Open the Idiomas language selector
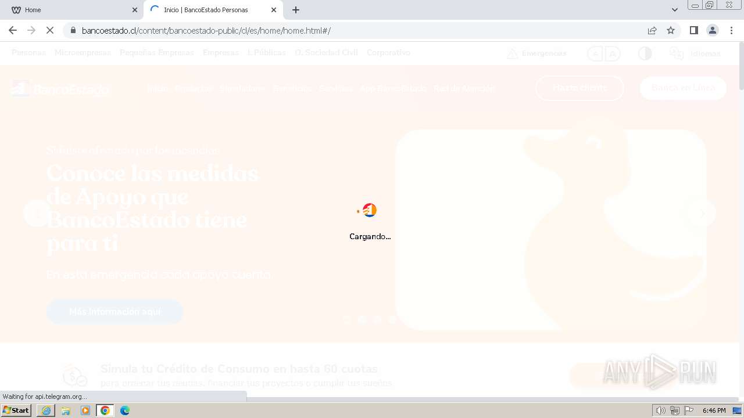Screen dimensions: 744x418 click(x=695, y=53)
